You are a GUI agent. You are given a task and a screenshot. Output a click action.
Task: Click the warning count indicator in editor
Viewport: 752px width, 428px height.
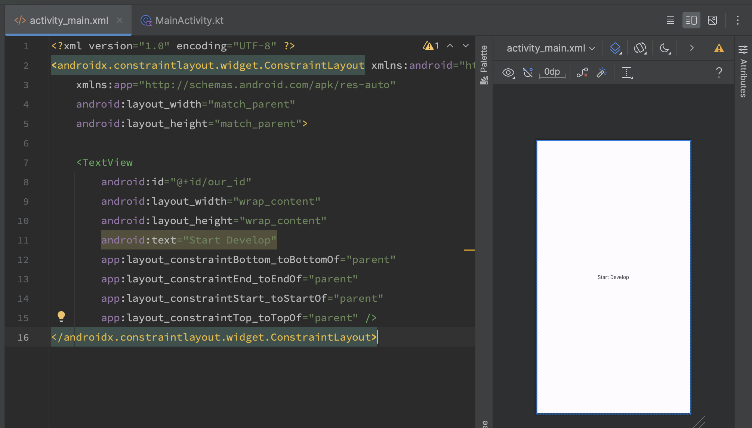(431, 46)
